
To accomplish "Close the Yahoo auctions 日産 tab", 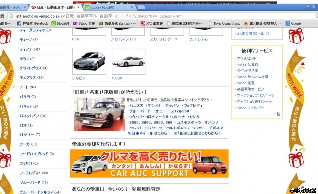I will click(x=78, y=7).
